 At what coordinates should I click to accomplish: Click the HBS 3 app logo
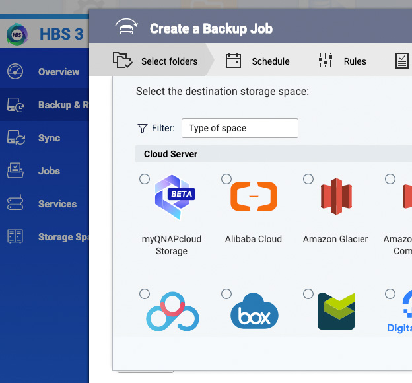(x=17, y=34)
